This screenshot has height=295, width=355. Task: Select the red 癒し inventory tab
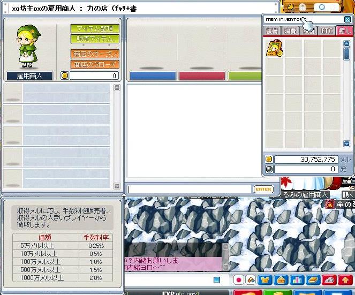pyautogui.click(x=345, y=31)
